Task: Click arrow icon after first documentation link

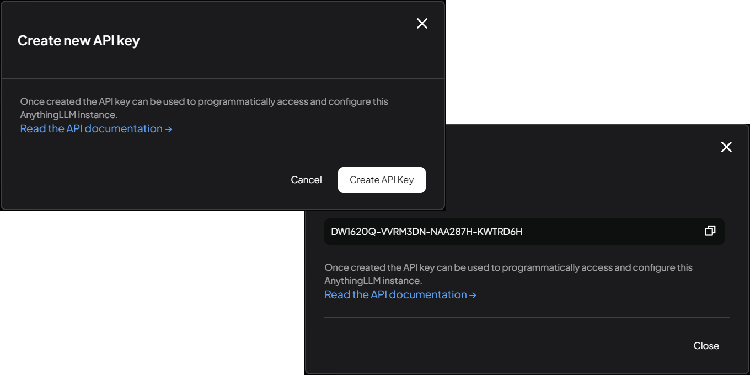Action: pyautogui.click(x=169, y=129)
